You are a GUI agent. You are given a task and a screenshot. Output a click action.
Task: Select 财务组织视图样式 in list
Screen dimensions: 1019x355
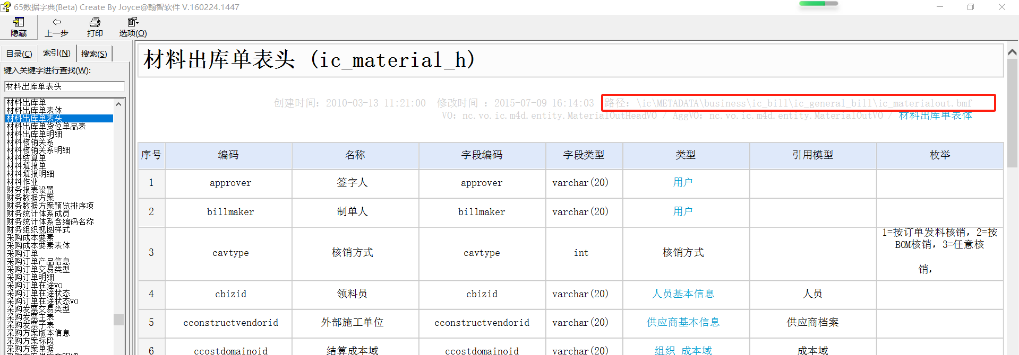pos(38,229)
